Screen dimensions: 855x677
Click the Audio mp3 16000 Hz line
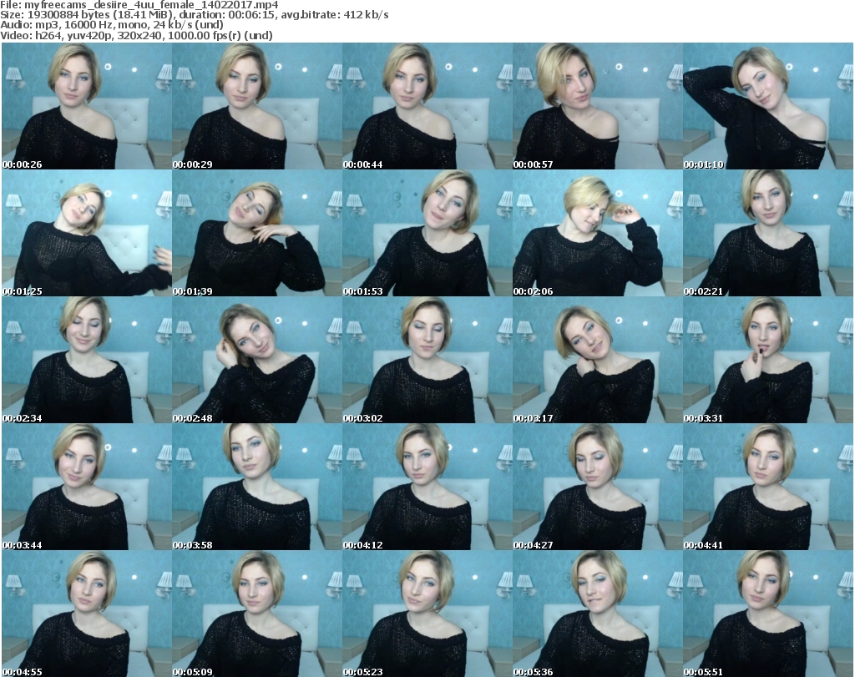(x=112, y=25)
